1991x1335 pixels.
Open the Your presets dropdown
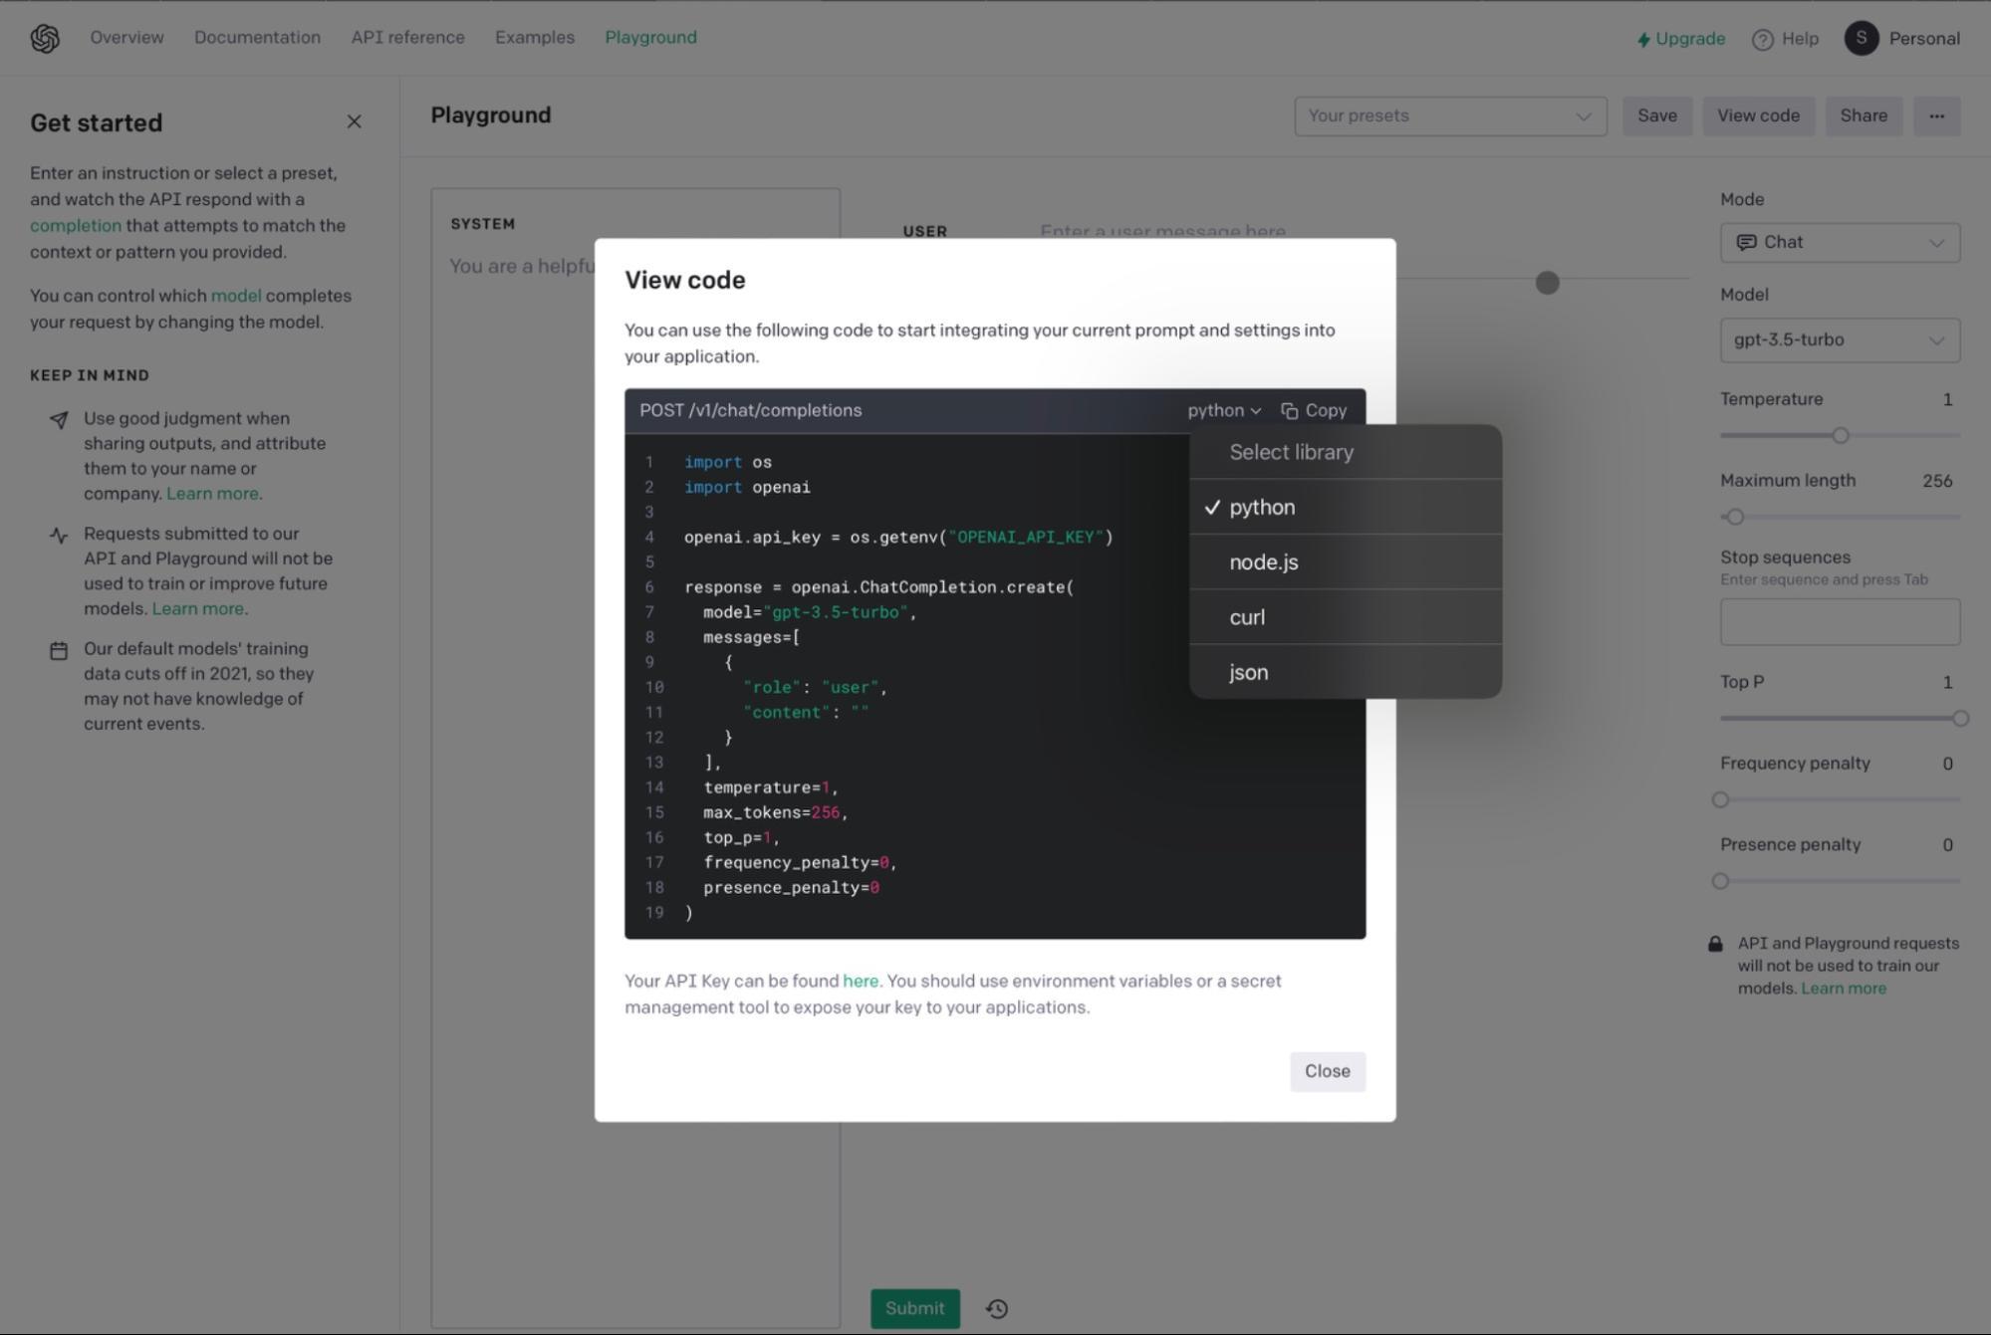(1449, 115)
